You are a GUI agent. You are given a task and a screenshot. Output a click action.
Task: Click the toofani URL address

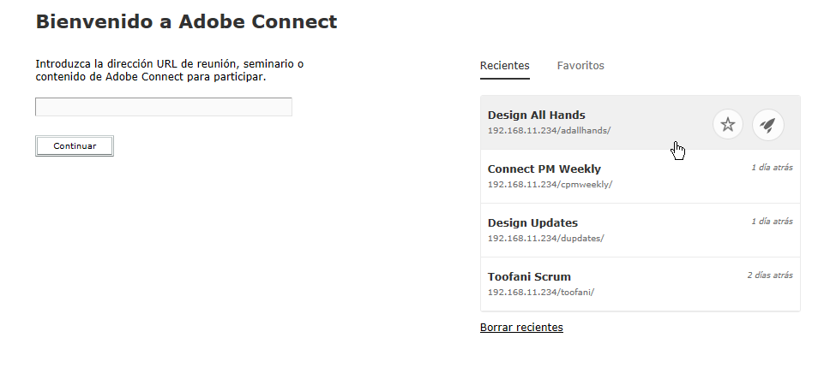(x=541, y=292)
